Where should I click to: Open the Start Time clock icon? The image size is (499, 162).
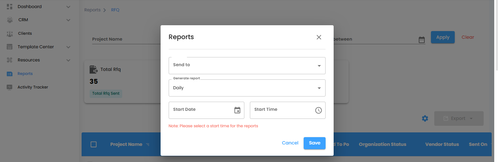pos(318,110)
